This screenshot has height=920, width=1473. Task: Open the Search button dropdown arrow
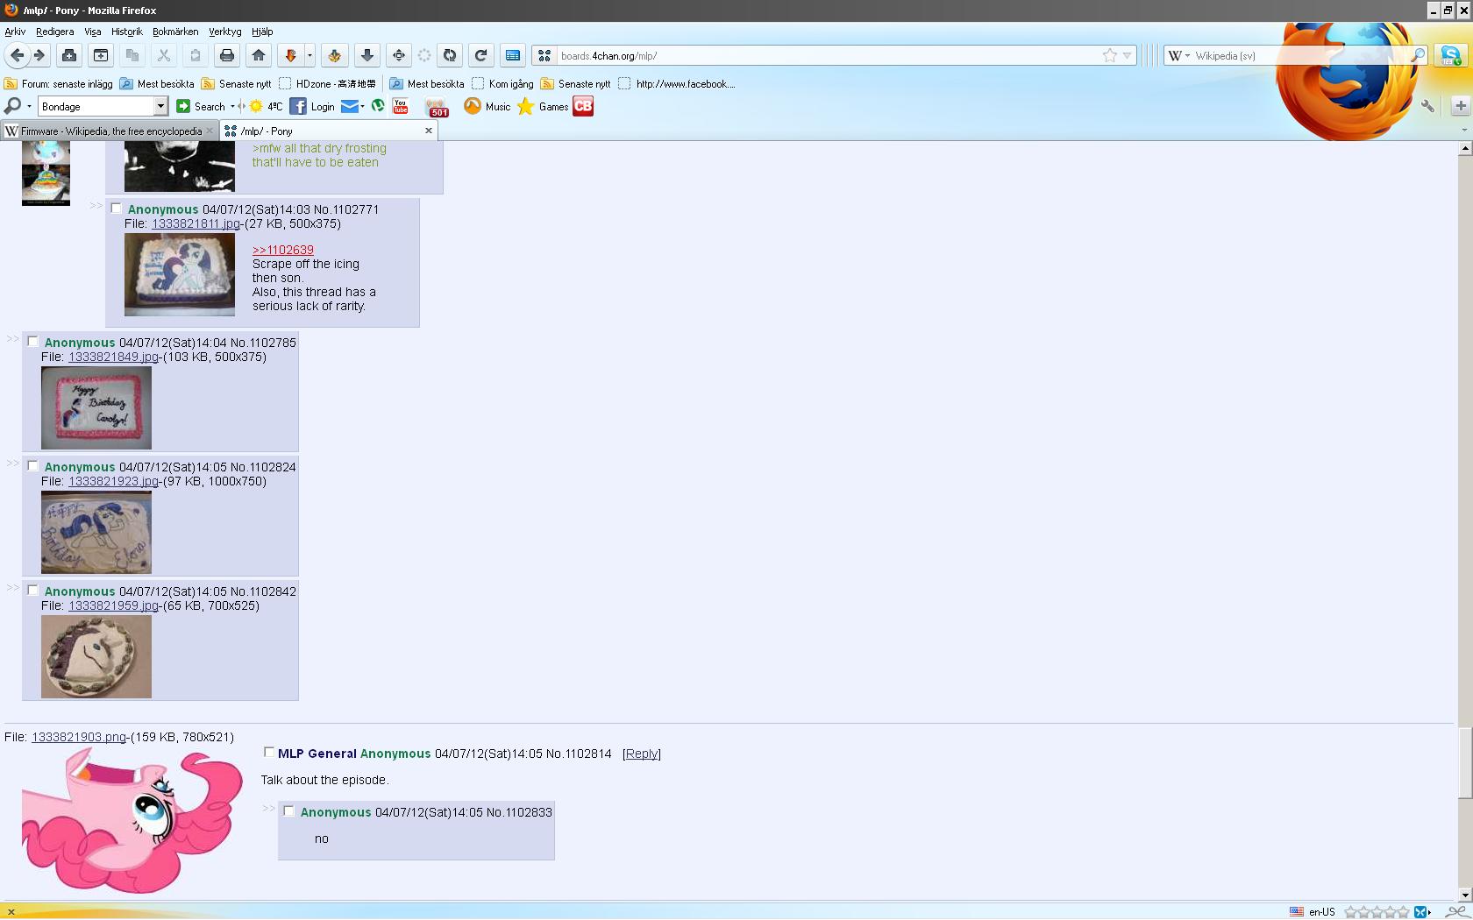[232, 106]
